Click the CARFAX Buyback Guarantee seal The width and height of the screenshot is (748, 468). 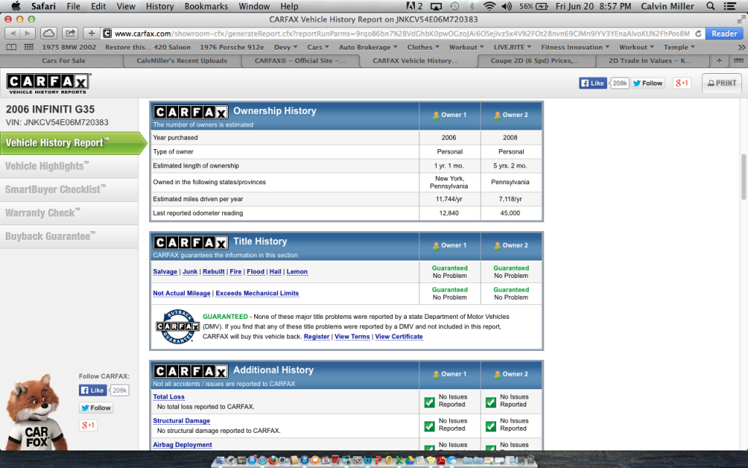point(178,327)
